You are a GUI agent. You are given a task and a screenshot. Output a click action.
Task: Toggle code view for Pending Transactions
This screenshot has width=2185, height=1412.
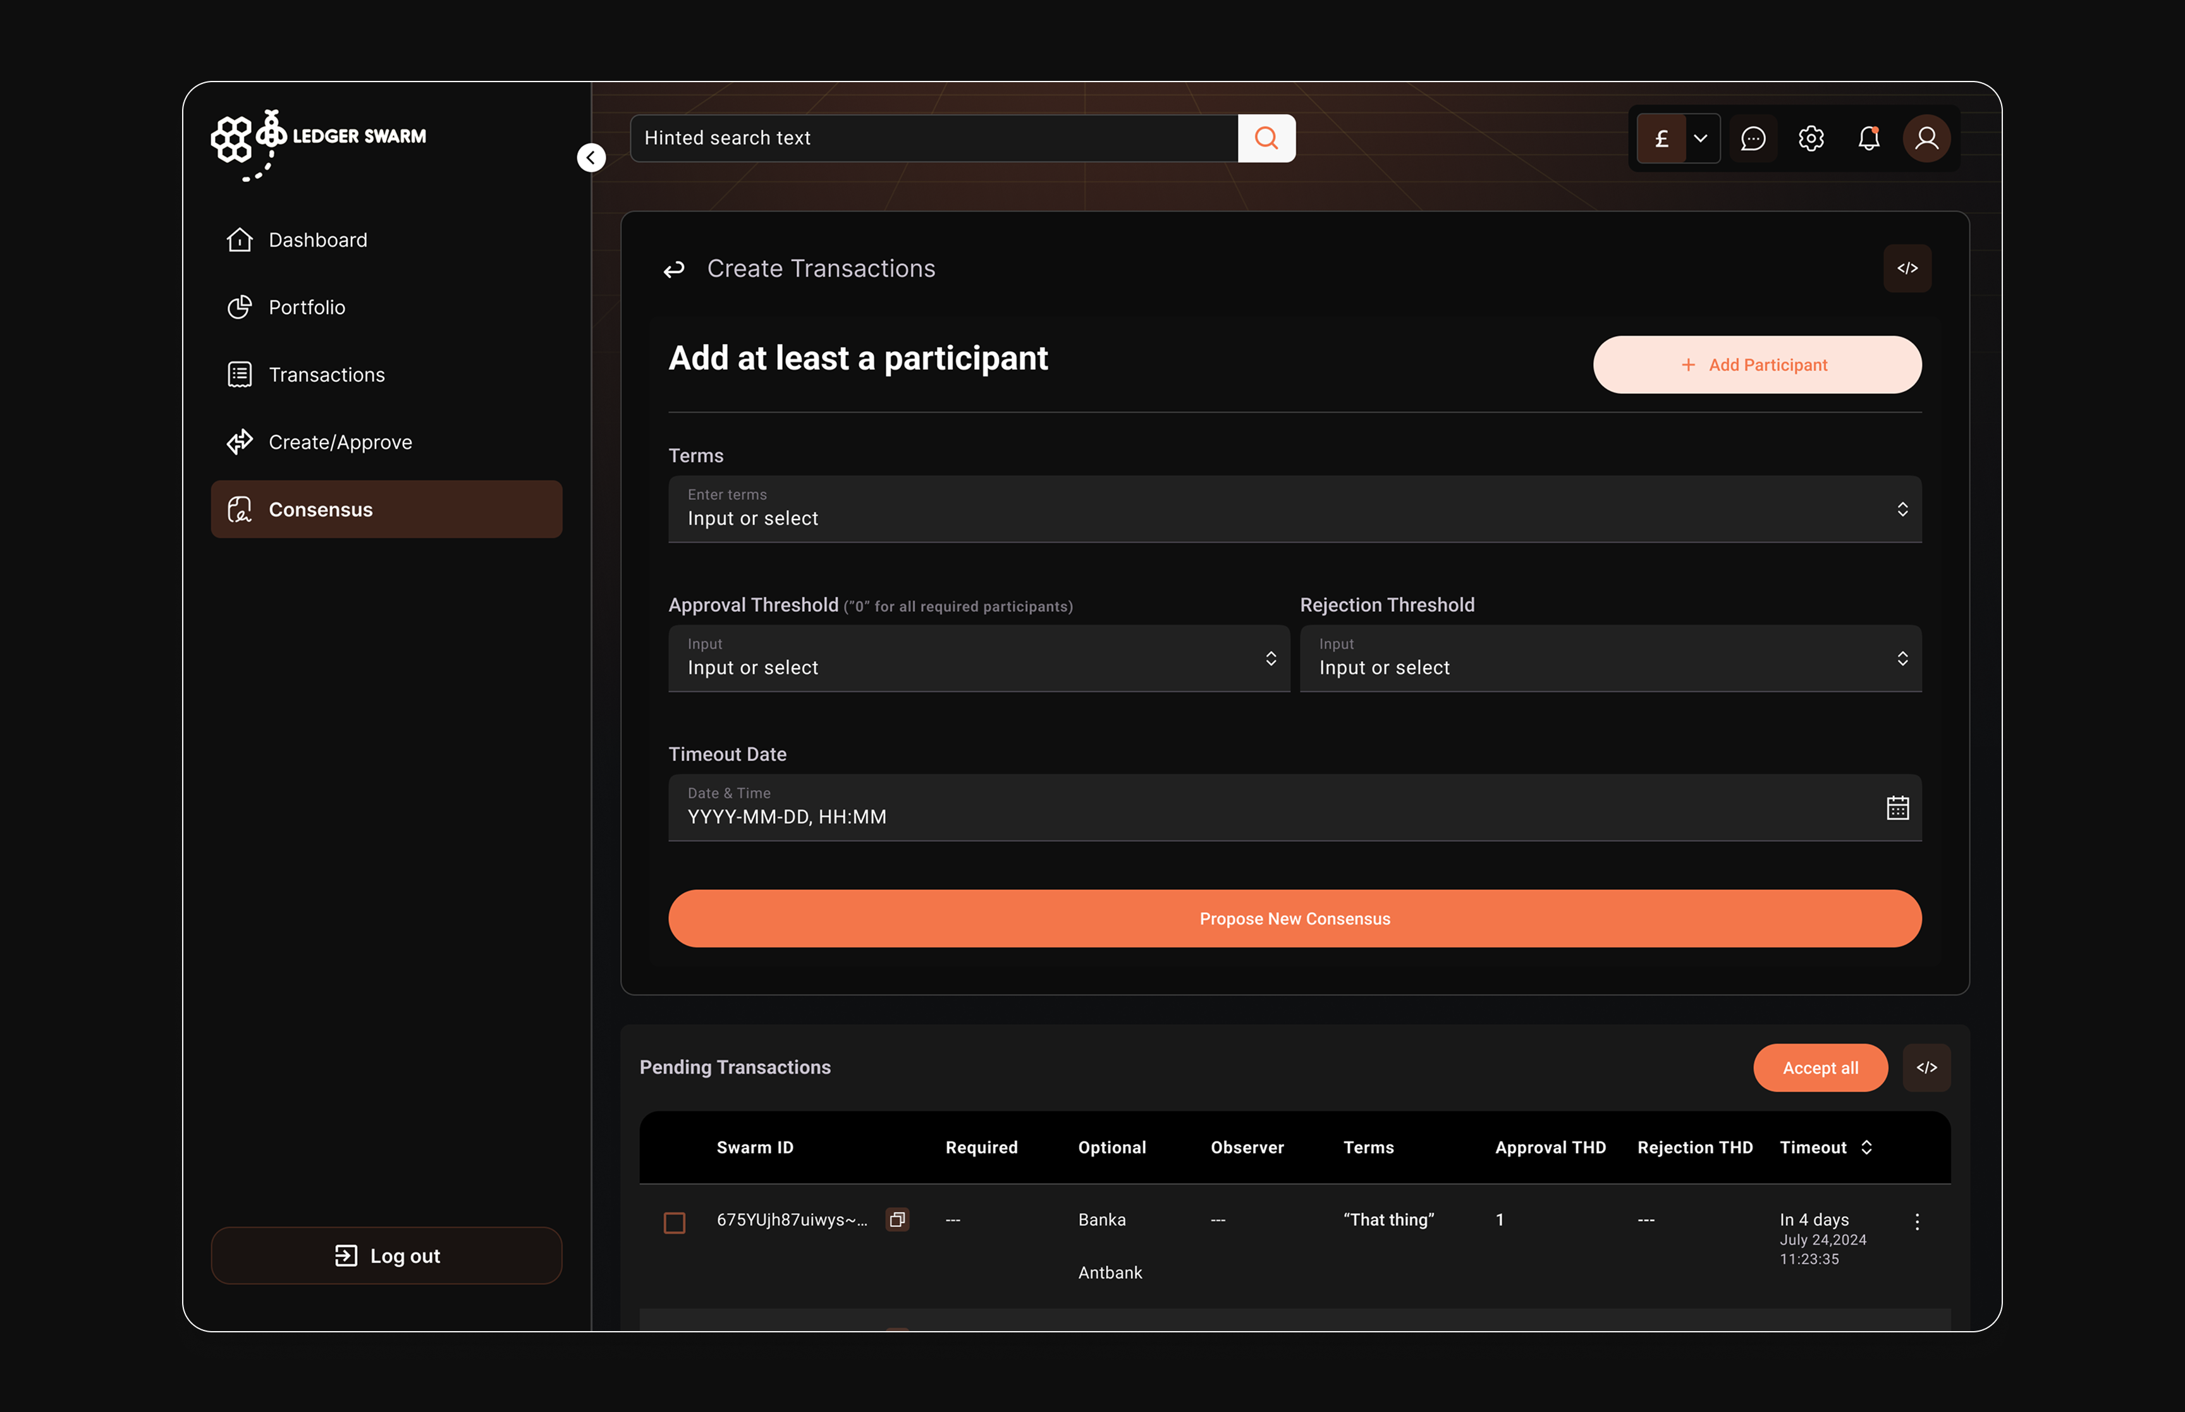click(1927, 1068)
